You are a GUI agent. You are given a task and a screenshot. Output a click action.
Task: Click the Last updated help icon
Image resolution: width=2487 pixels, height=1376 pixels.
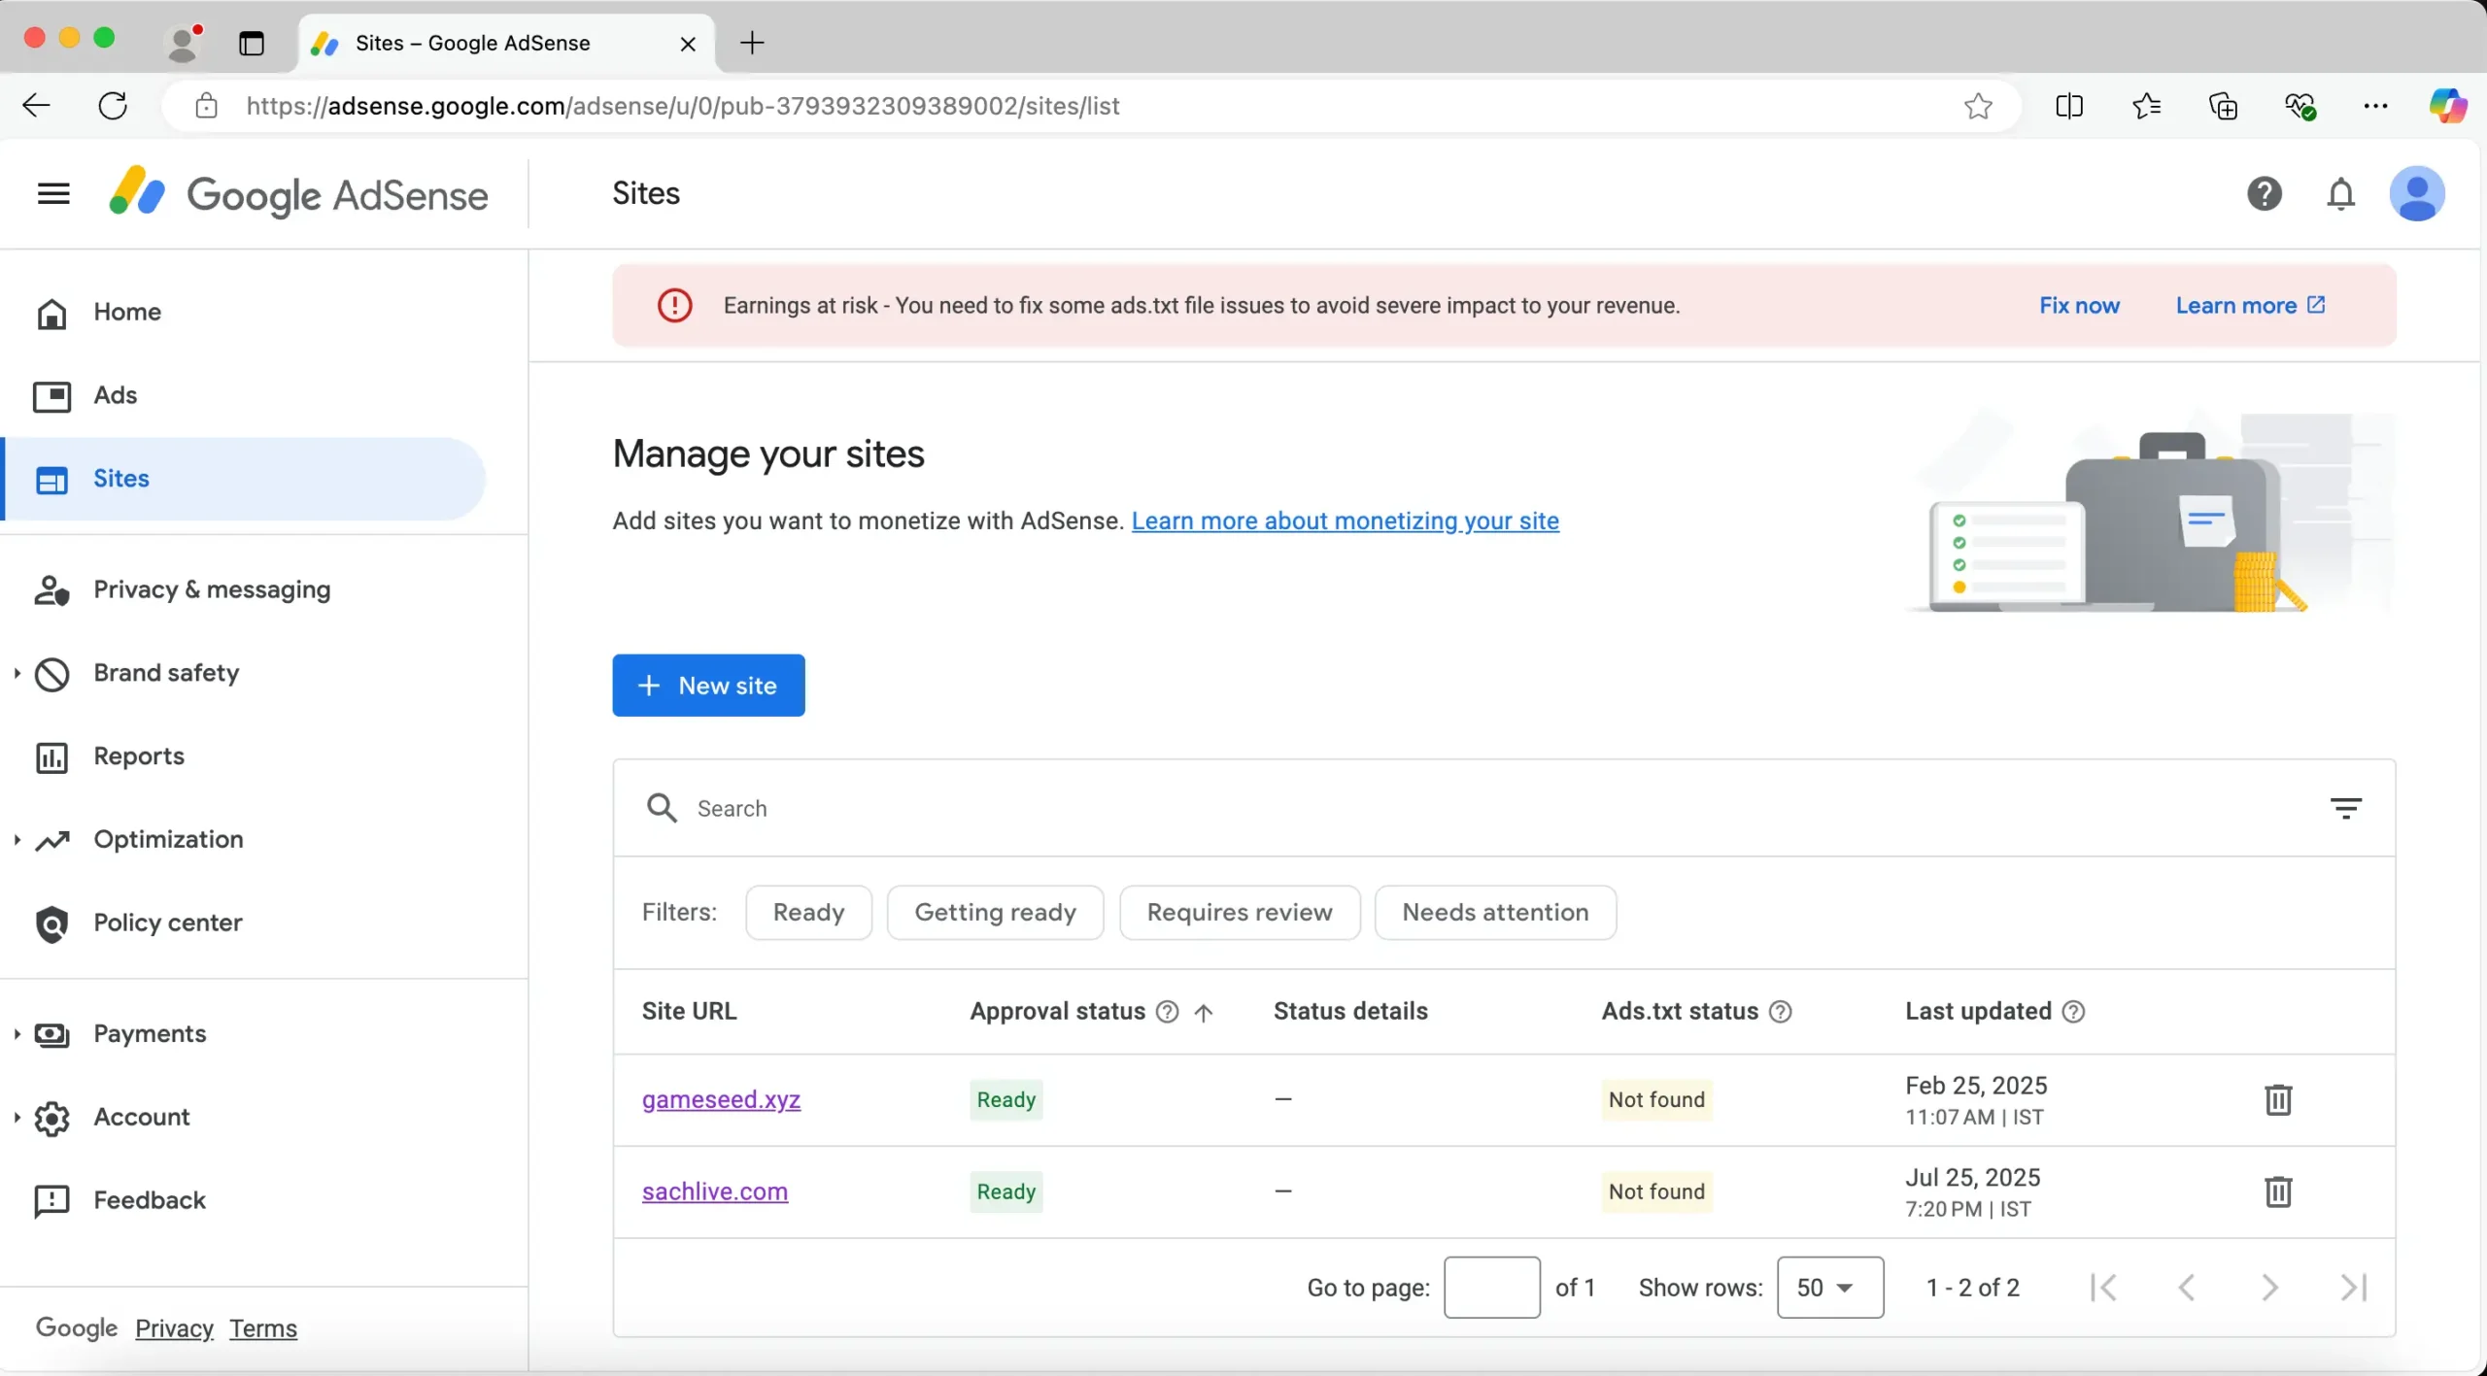click(x=2073, y=1012)
